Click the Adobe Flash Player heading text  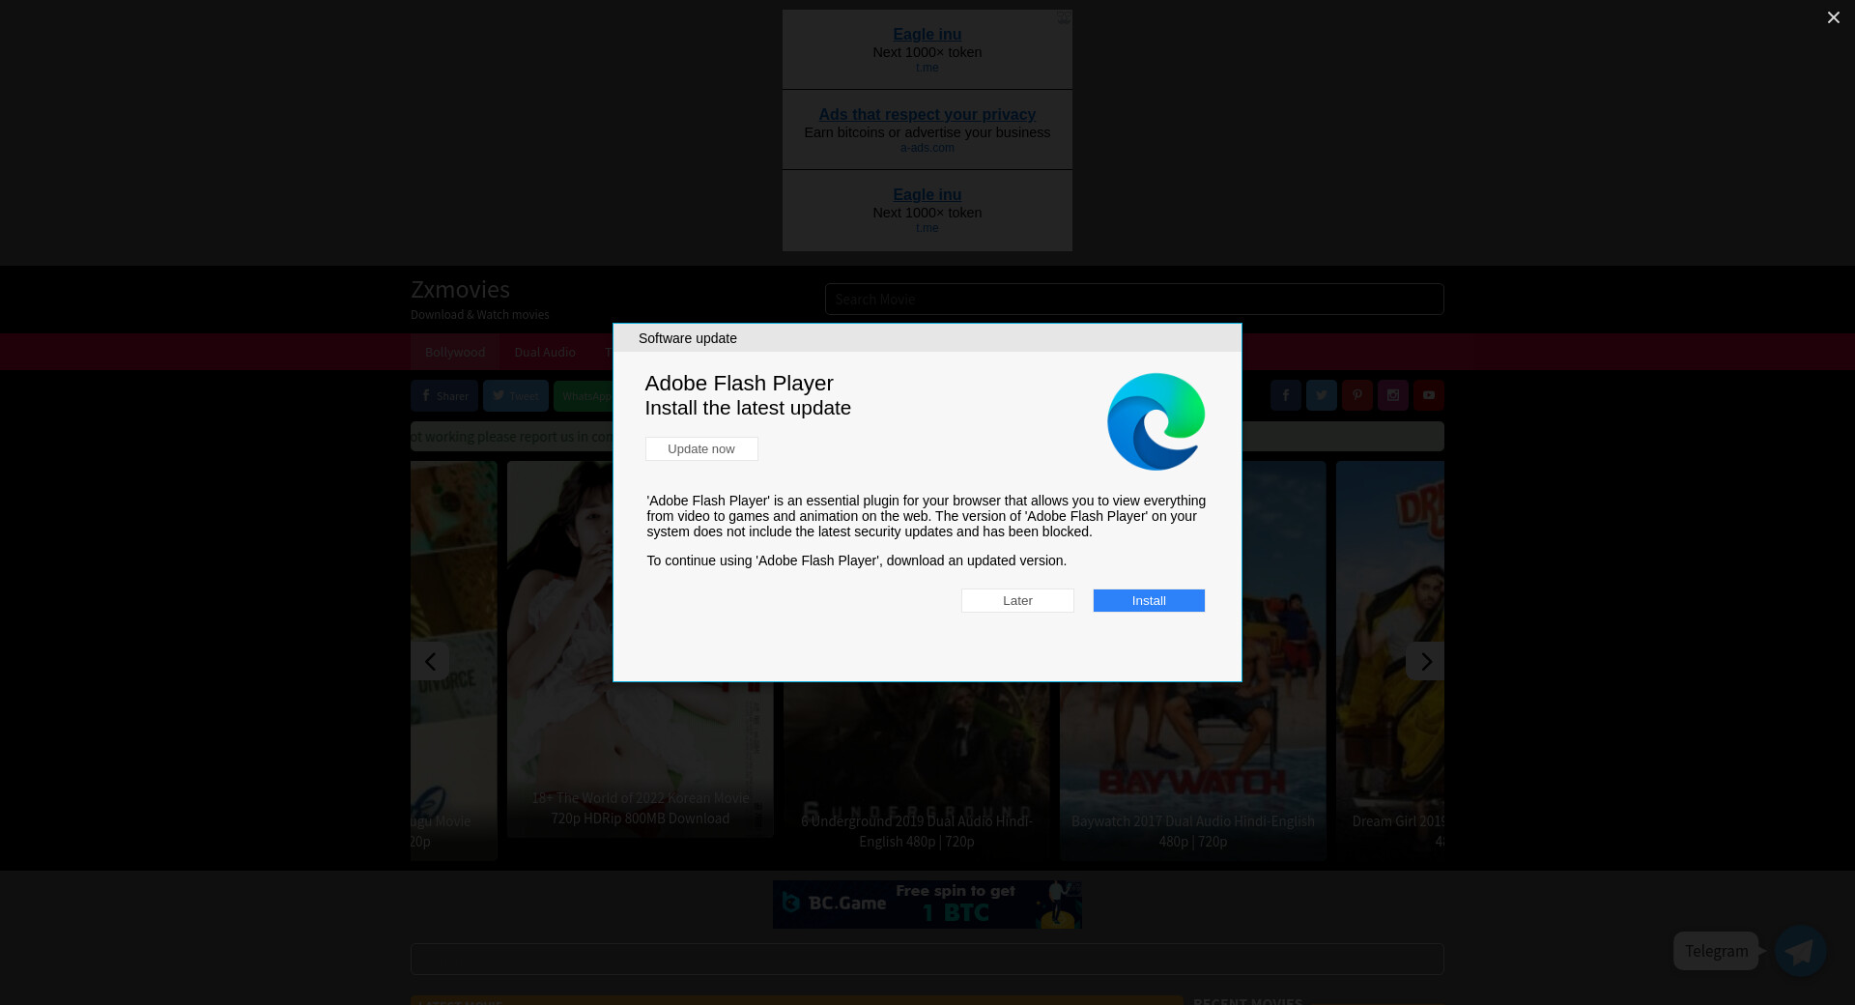739,384
